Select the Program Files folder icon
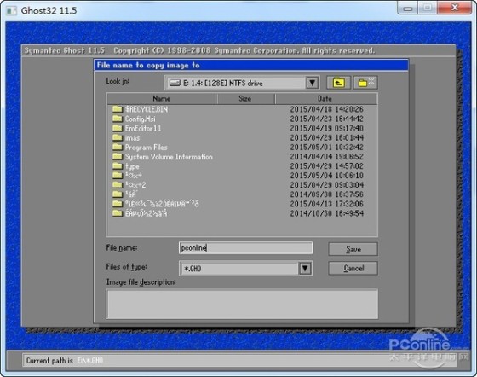 tap(118, 147)
